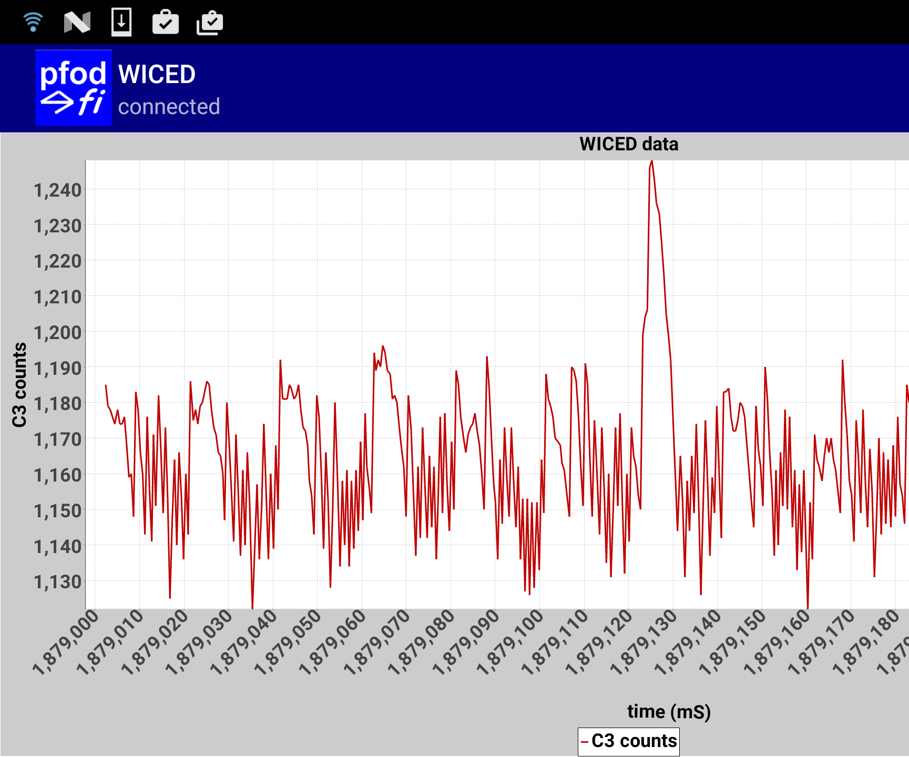909x757 pixels.
Task: Click the 1,879,160 x-axis tick label
Action: coord(777,642)
